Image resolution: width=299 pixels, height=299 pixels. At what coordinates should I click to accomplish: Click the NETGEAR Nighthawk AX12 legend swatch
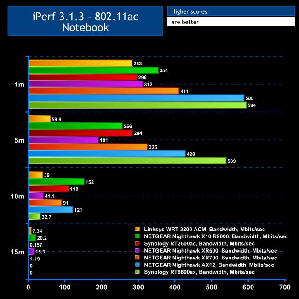138,264
